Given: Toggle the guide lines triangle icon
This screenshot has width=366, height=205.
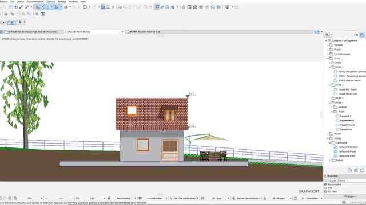Looking at the screenshot, I should (38, 7).
